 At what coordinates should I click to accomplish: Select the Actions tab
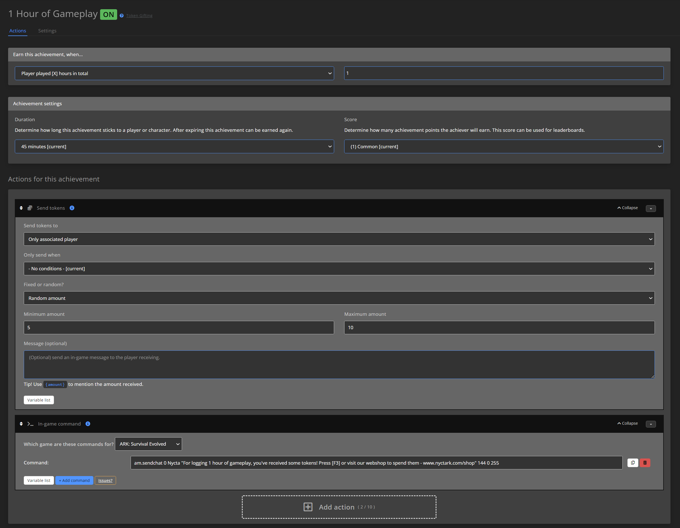pyautogui.click(x=17, y=30)
